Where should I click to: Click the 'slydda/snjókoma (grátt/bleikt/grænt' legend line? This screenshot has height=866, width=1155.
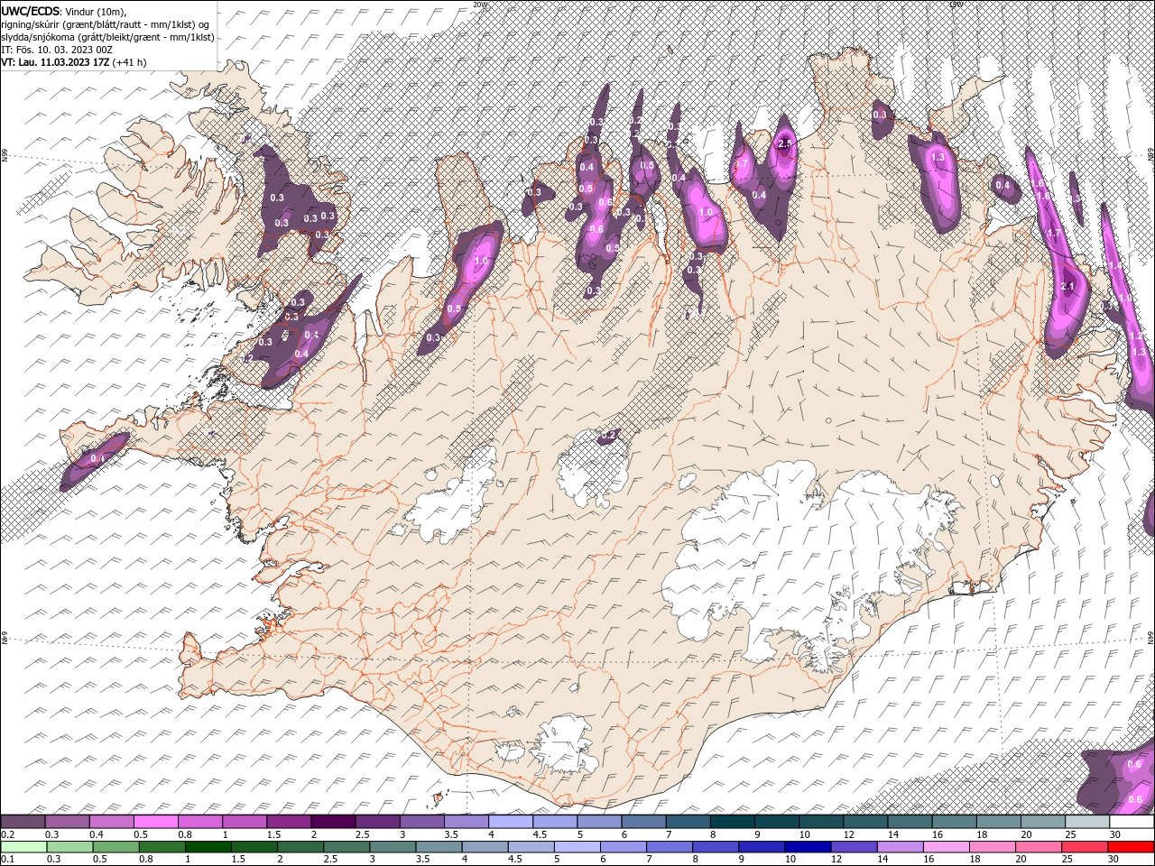click(107, 37)
